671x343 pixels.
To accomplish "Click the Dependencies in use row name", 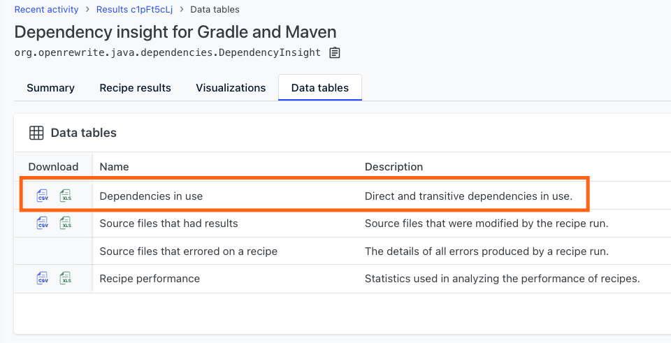I will pyautogui.click(x=151, y=196).
